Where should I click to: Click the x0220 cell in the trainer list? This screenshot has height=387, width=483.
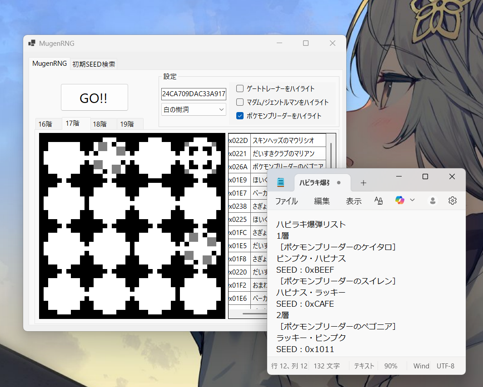239,272
